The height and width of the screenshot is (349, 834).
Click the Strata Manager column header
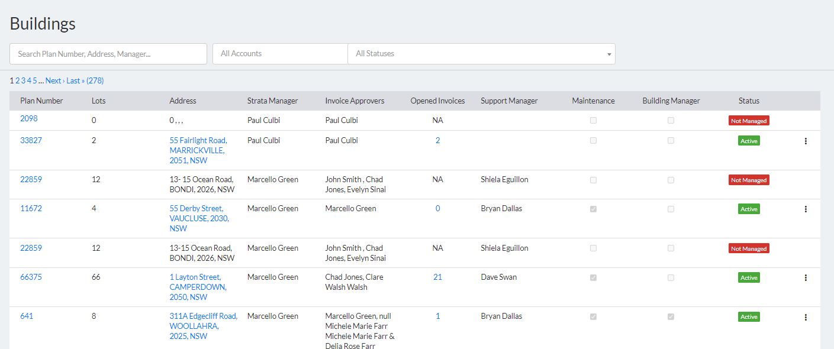(273, 101)
